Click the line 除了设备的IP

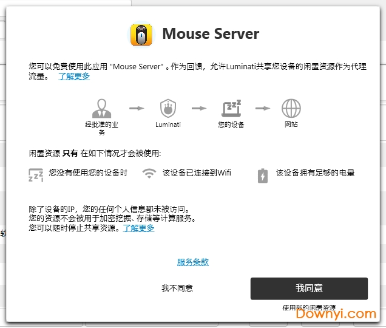tap(110, 209)
